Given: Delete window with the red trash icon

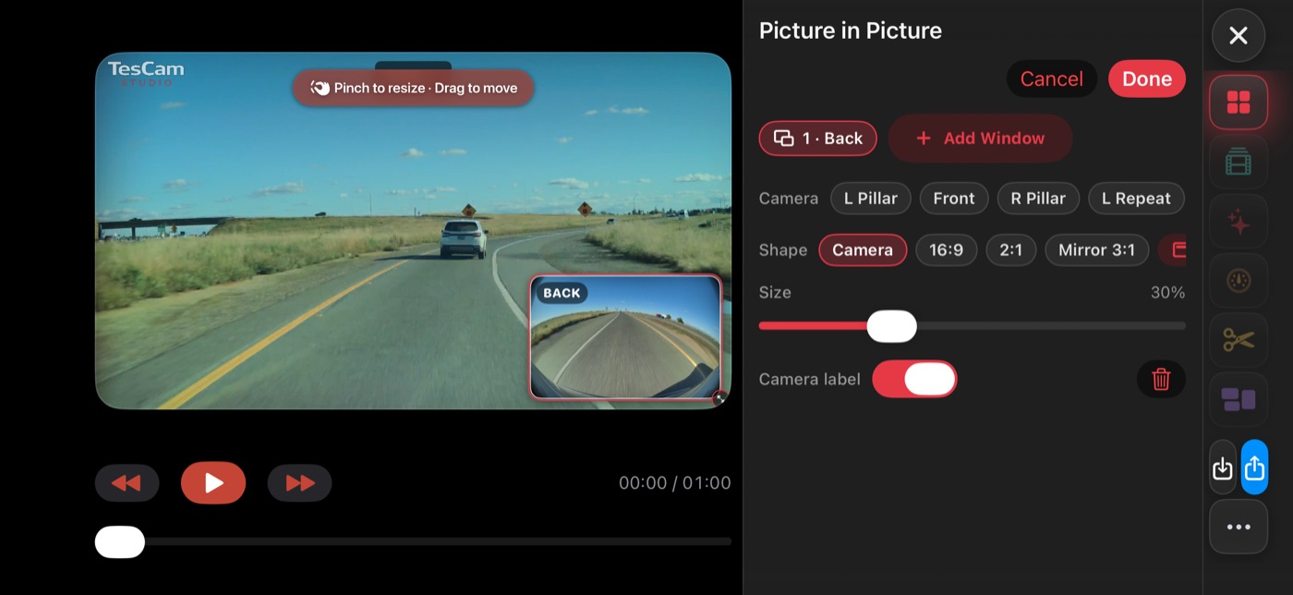Looking at the screenshot, I should pyautogui.click(x=1161, y=379).
